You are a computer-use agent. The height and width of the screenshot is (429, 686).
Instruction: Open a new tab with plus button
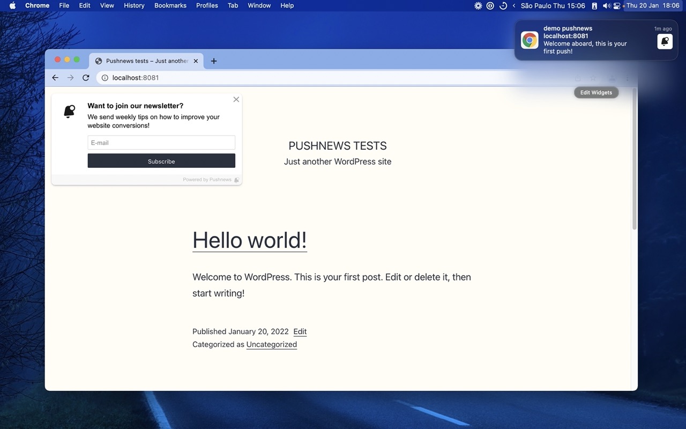click(x=214, y=61)
